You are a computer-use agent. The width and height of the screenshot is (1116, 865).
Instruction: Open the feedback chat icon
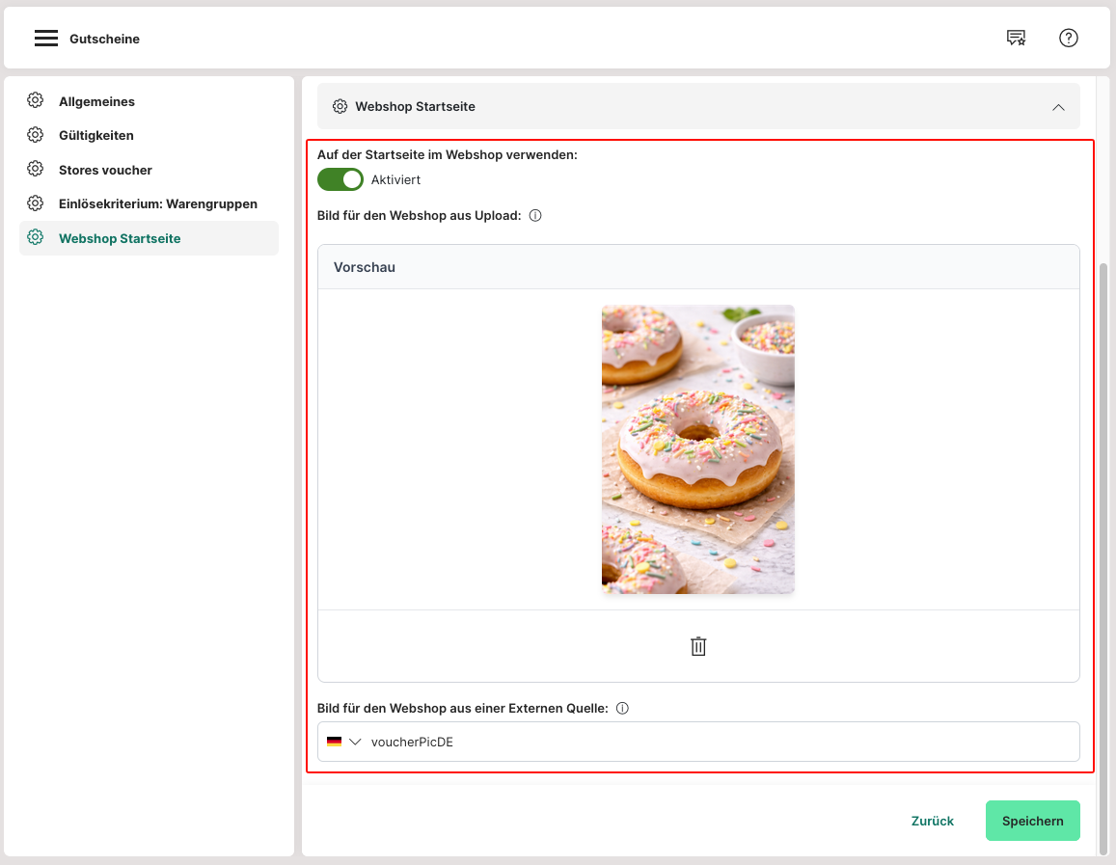[x=1016, y=39]
